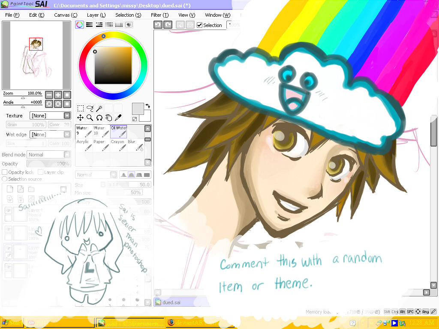Click the Start button on taskbar
The image size is (439, 329).
pyautogui.click(x=12, y=323)
